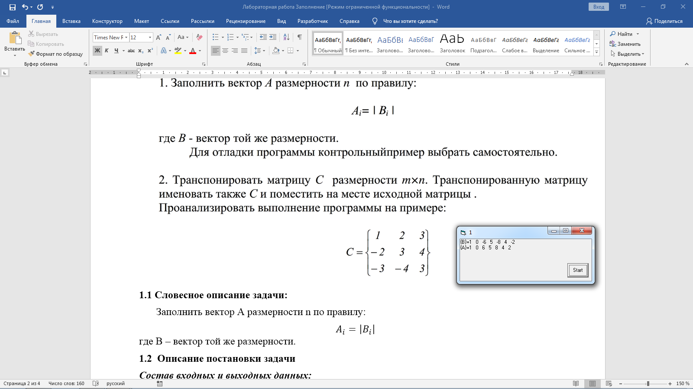Activate Формат по образцу format painter
Image resolution: width=693 pixels, height=389 pixels.
point(55,54)
